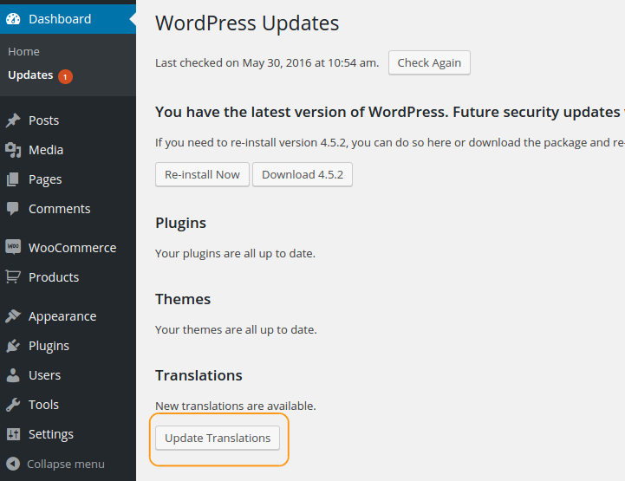Open the Pages menu

[x=45, y=179]
